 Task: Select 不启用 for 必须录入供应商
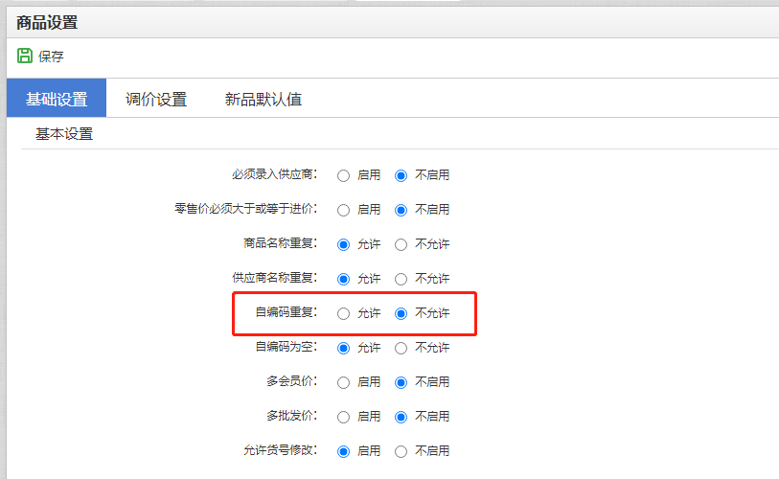click(x=401, y=176)
